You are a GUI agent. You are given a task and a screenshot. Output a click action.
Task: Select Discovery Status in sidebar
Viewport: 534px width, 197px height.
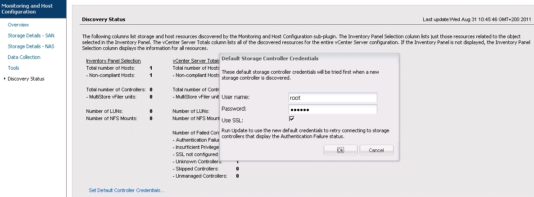(26, 79)
